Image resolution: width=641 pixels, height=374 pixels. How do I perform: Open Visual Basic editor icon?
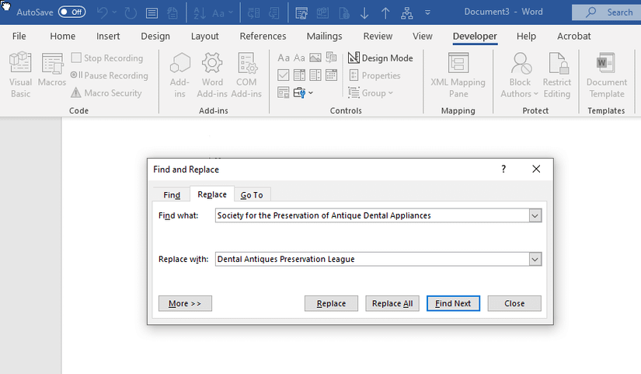[x=20, y=75]
